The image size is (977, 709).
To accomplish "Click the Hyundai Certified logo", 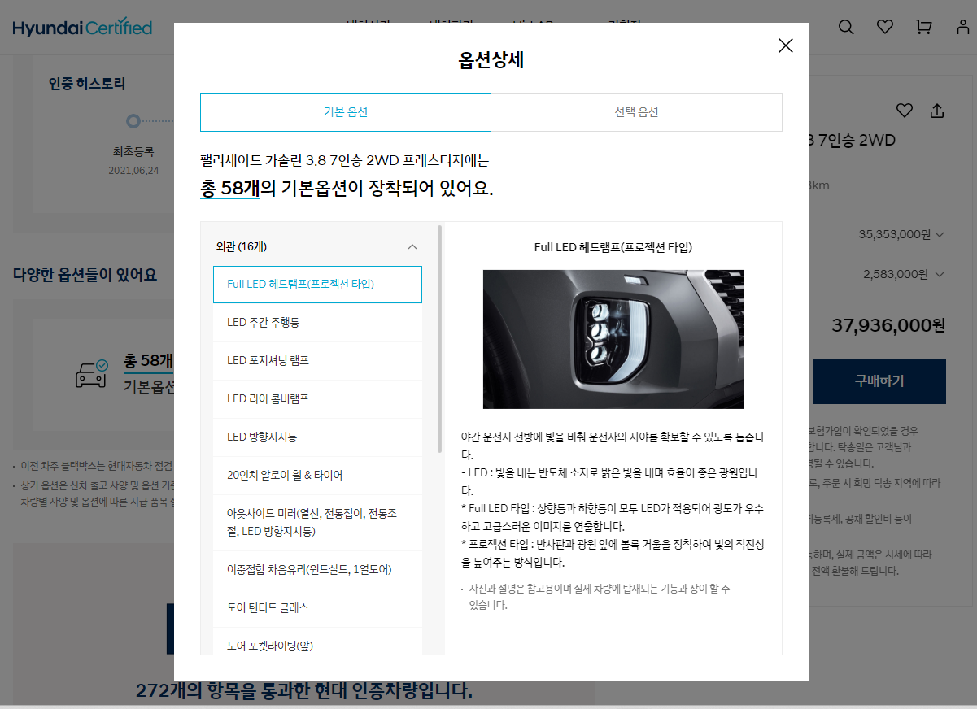I will (82, 28).
